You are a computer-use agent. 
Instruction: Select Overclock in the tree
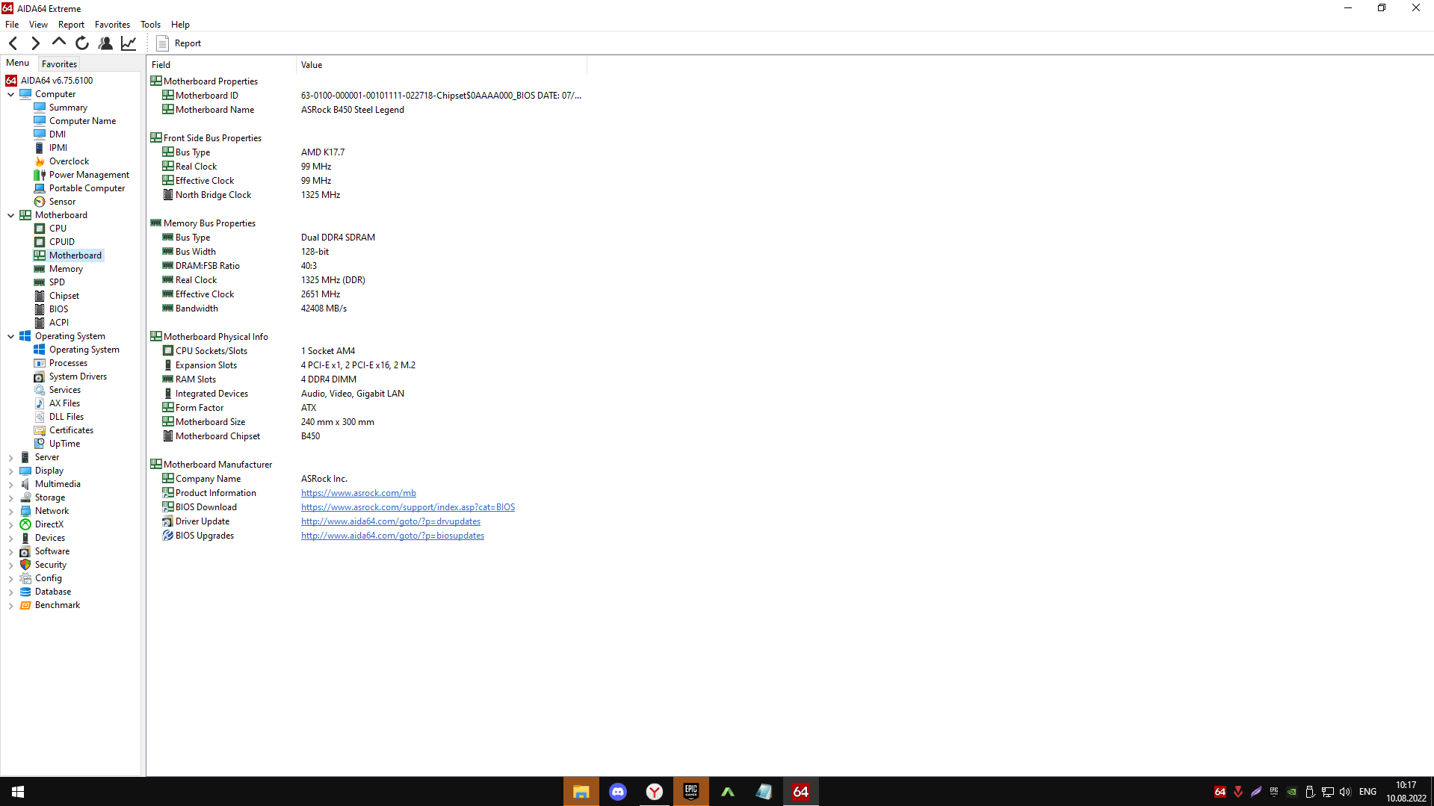[69, 161]
